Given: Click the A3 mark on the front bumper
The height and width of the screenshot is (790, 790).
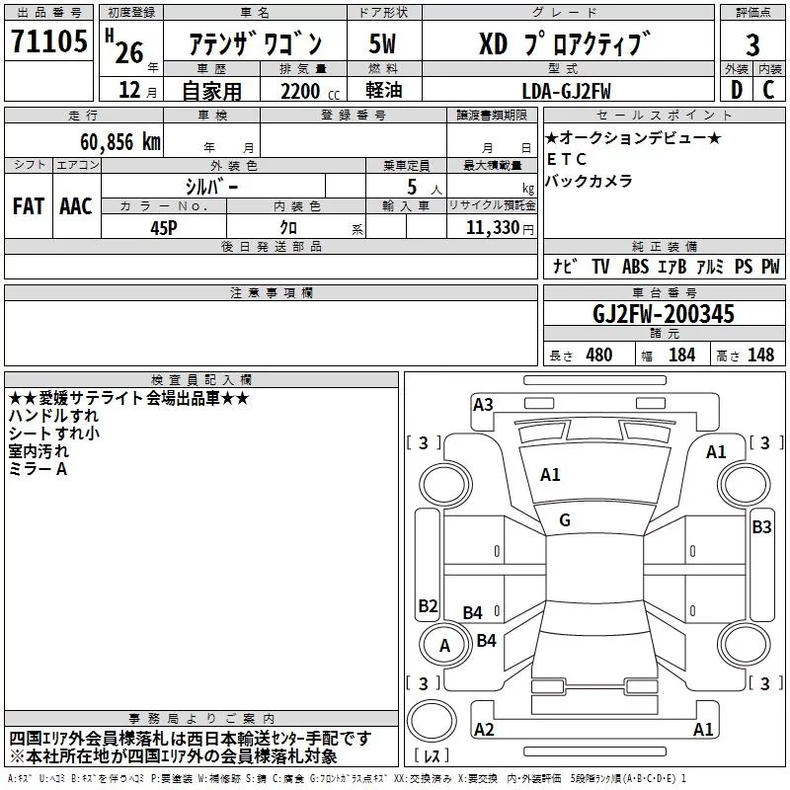Looking at the screenshot, I should click(x=483, y=404).
